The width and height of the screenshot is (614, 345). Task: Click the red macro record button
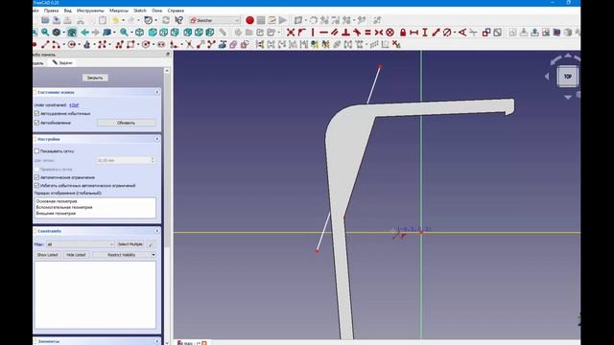[x=249, y=20]
